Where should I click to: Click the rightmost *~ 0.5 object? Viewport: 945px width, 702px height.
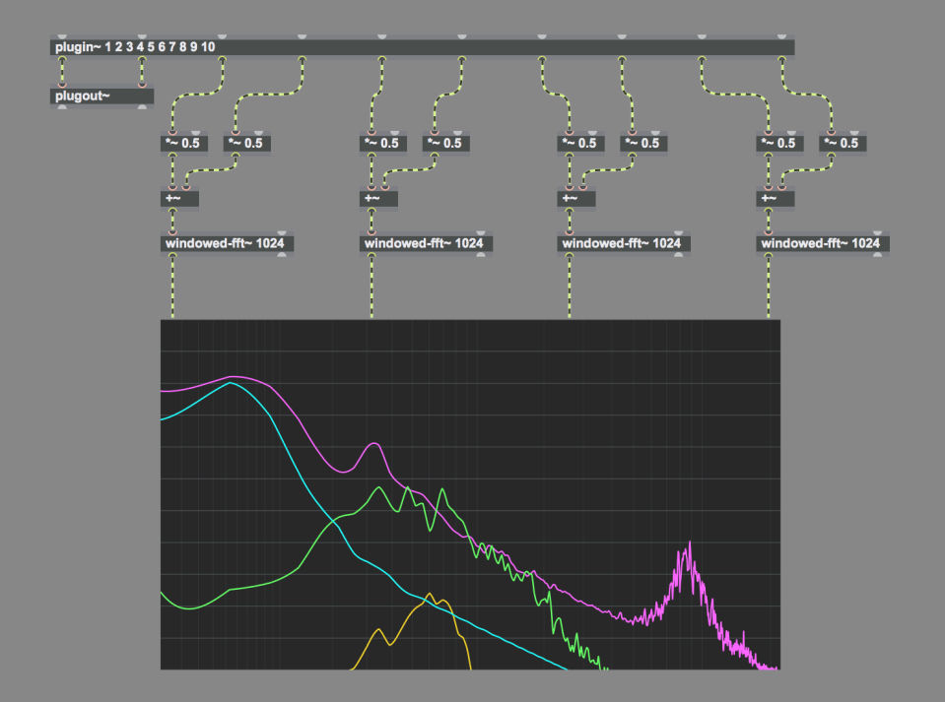tap(841, 144)
